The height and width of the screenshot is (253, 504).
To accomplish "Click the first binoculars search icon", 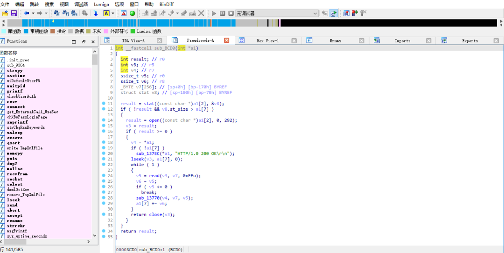I will (57, 13).
